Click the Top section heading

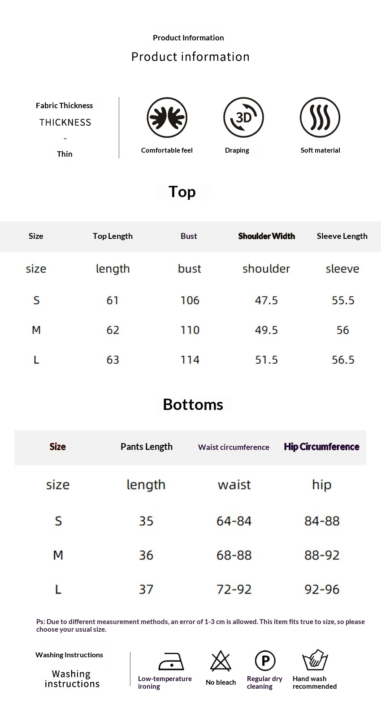182,192
